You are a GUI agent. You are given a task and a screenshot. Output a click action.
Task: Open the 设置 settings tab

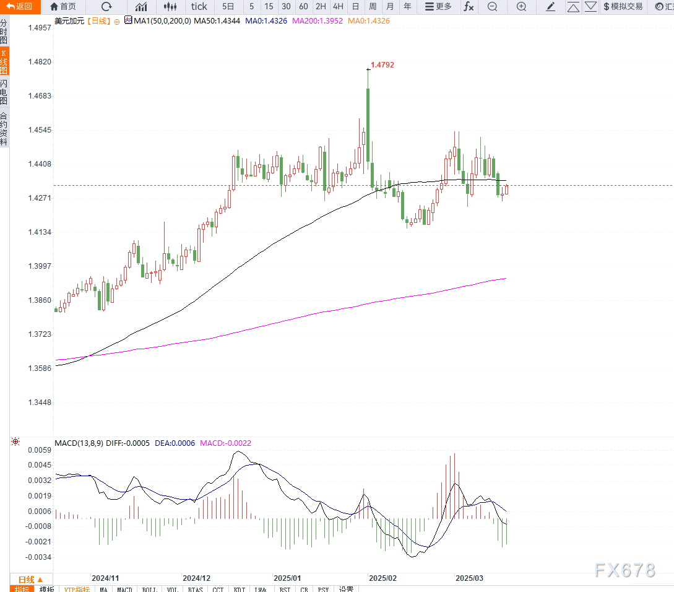(346, 589)
